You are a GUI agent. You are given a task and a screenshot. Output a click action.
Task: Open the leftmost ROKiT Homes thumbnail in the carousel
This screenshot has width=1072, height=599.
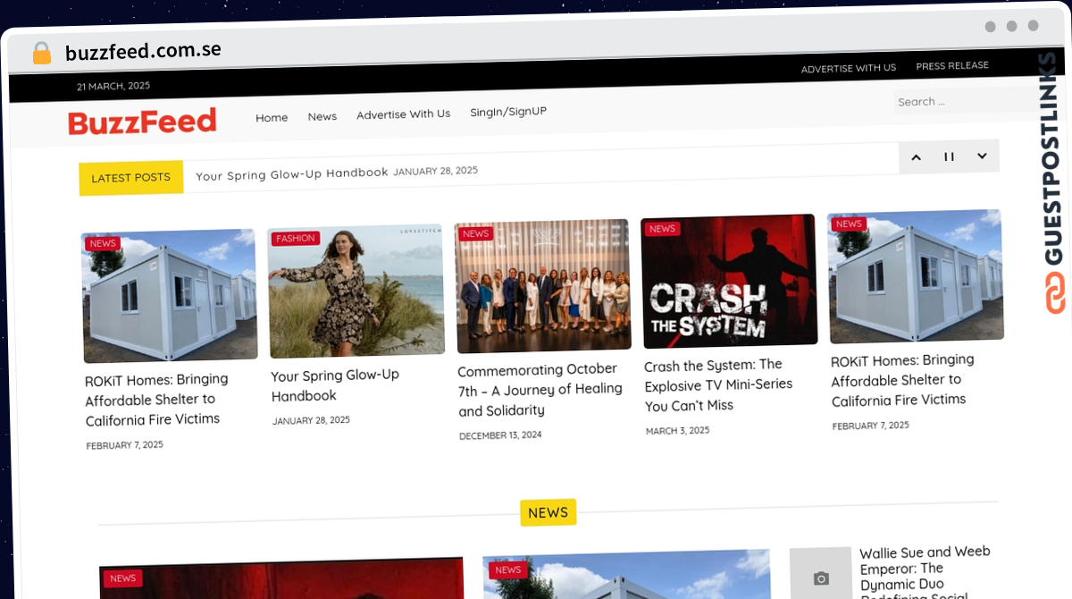click(x=170, y=295)
